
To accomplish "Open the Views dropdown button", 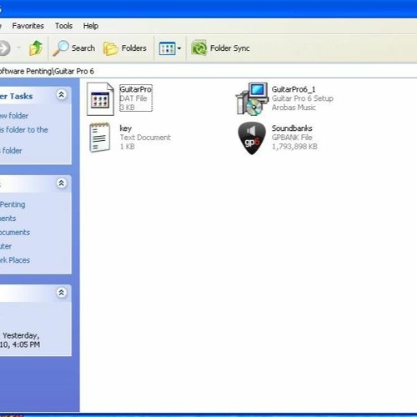I will (170, 48).
